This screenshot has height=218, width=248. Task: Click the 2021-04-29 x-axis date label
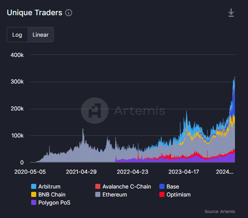click(x=81, y=172)
